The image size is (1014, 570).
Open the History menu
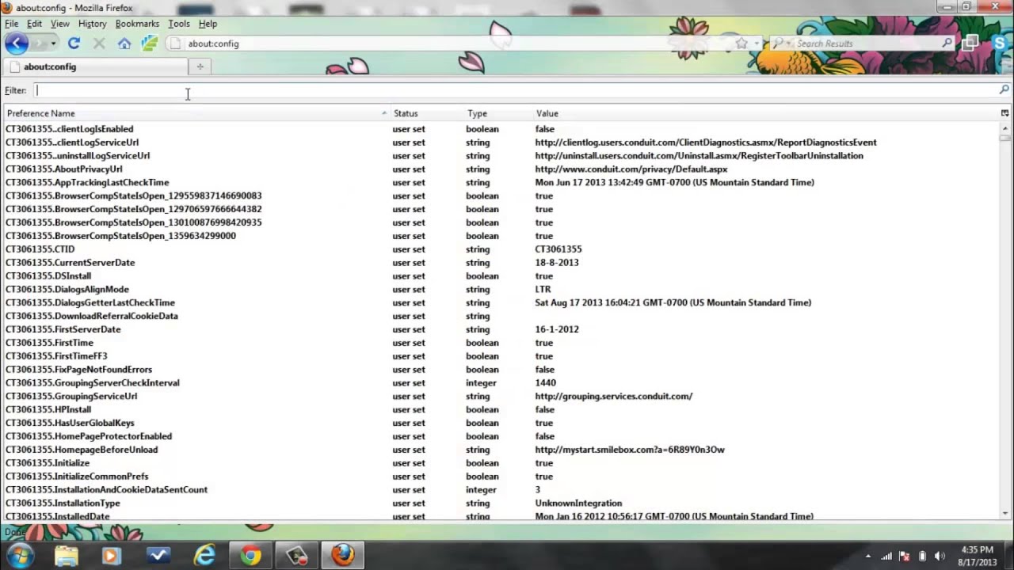[x=93, y=24]
